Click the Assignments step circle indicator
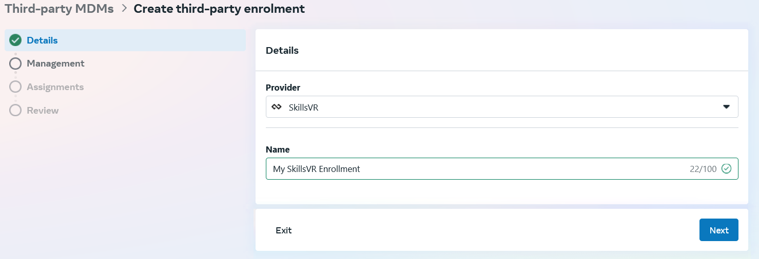This screenshot has width=759, height=259. pyautogui.click(x=15, y=87)
